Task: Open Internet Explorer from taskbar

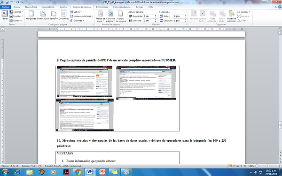Action: (17, 172)
